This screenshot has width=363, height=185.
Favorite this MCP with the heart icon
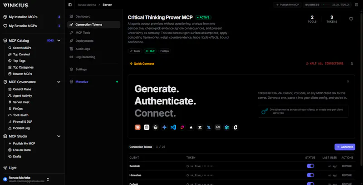pos(351,19)
